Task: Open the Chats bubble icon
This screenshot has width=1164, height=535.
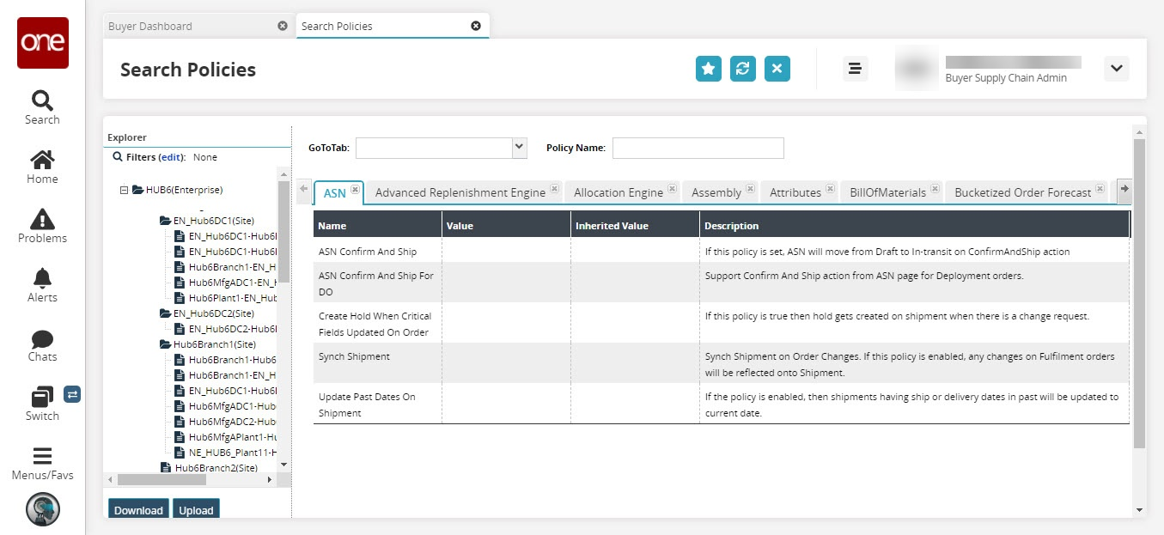Action: click(42, 338)
